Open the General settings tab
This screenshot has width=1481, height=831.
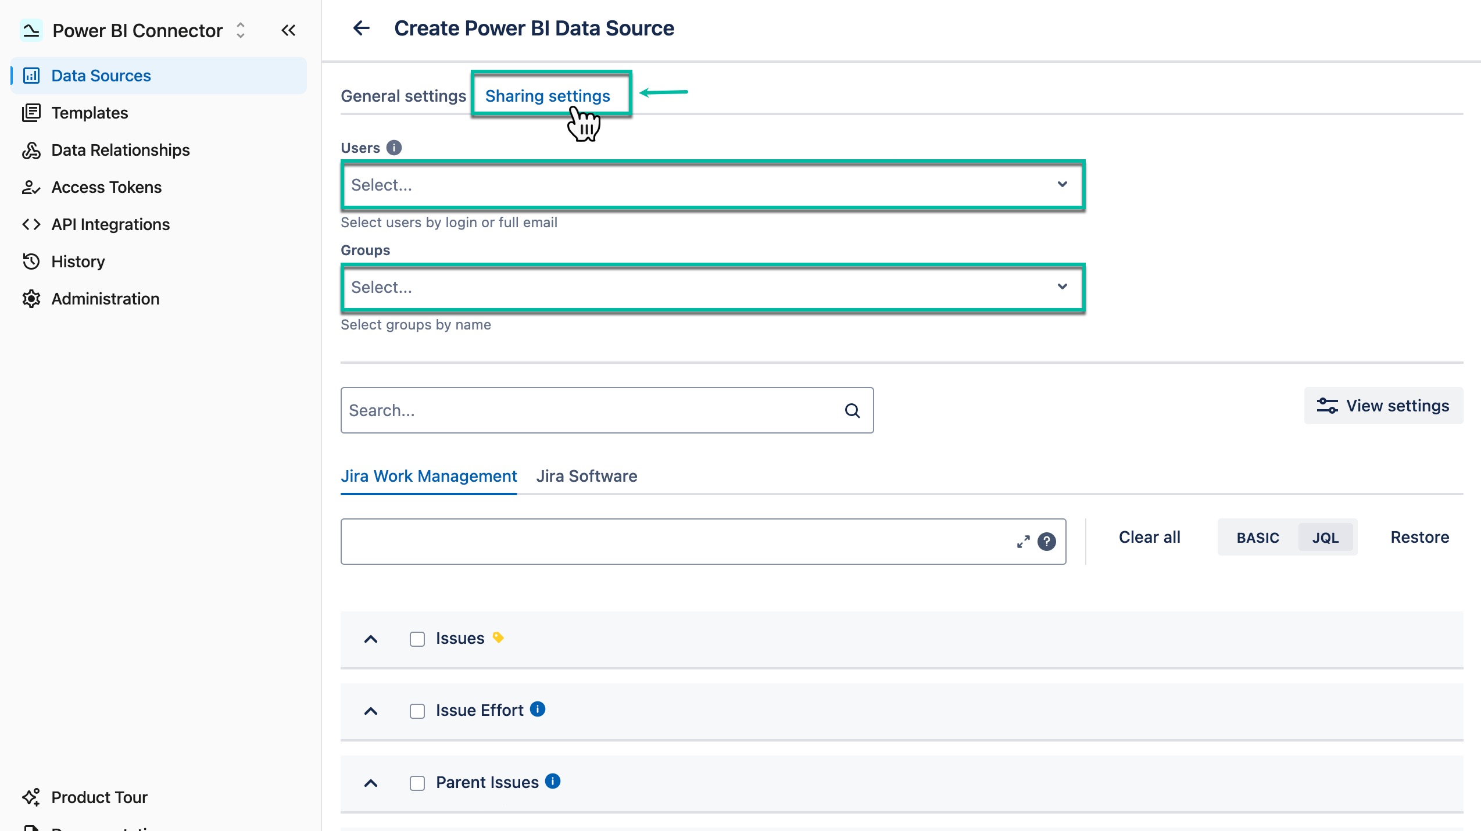[403, 95]
